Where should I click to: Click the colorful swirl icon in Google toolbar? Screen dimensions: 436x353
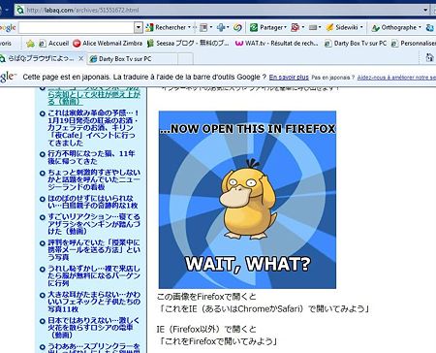point(237,28)
